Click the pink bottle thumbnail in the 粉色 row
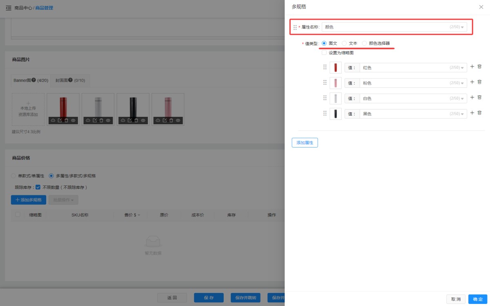 coord(336,83)
